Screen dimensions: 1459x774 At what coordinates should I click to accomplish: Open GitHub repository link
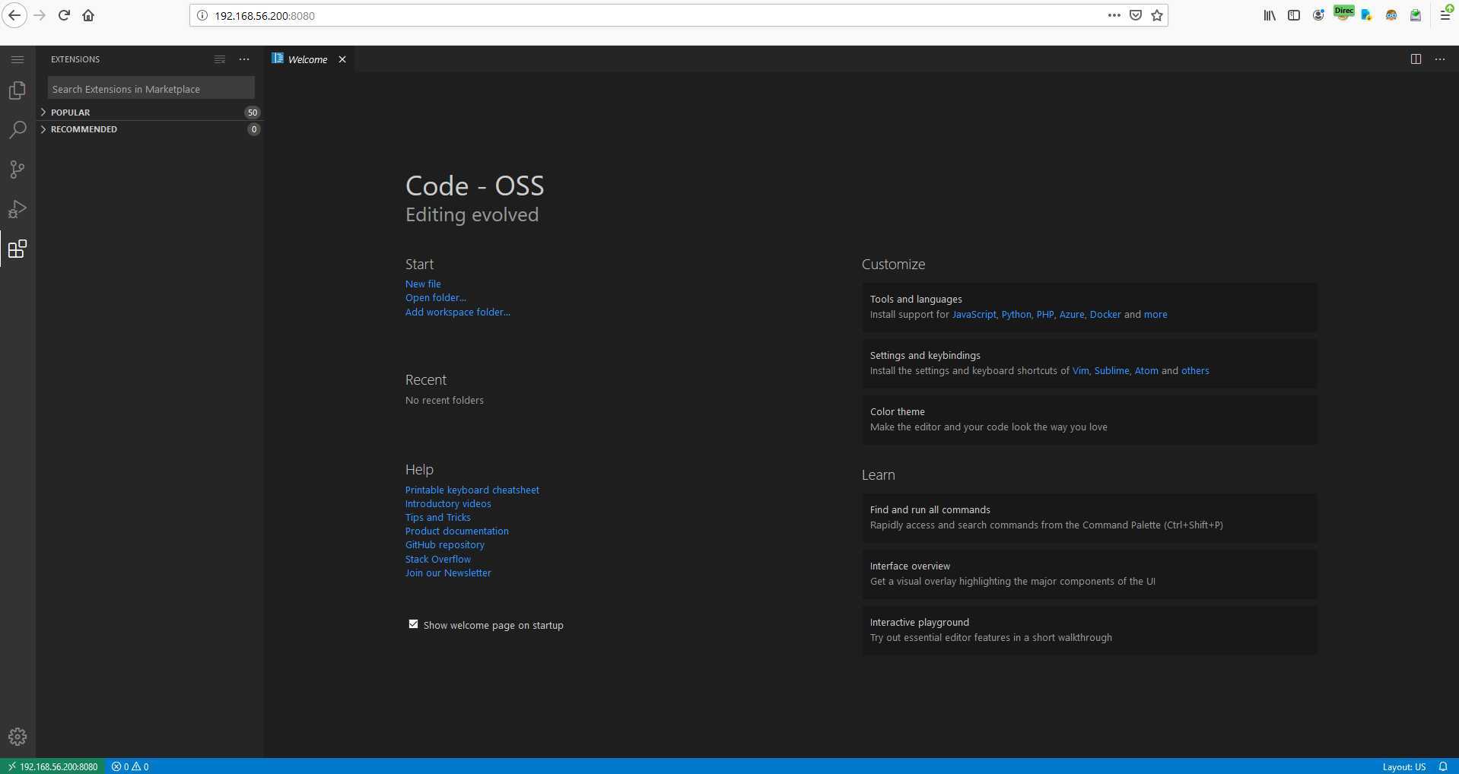point(445,544)
